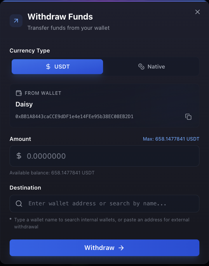Viewport: 209px width, 266px height.
Task: Click the withdraw arrow icon in the header
Action: coord(16,20)
